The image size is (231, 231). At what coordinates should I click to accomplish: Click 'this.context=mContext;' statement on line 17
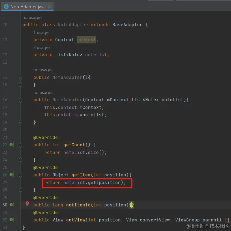pos(74,107)
